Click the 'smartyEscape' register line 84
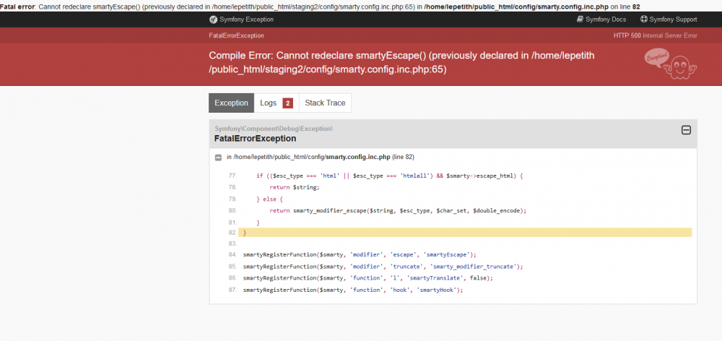Screen dimensions: 722x341 (359, 254)
